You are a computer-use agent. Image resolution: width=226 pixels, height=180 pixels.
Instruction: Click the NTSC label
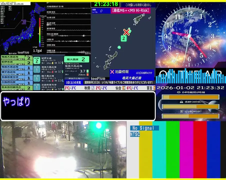pos(135,134)
